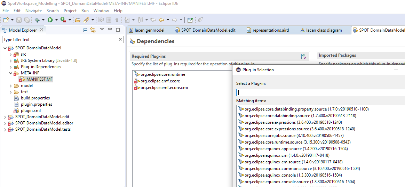Viewport: 405px width, 187px height.
Task: Expand SPOT_DomainDataModel.edit project
Action: point(5,117)
